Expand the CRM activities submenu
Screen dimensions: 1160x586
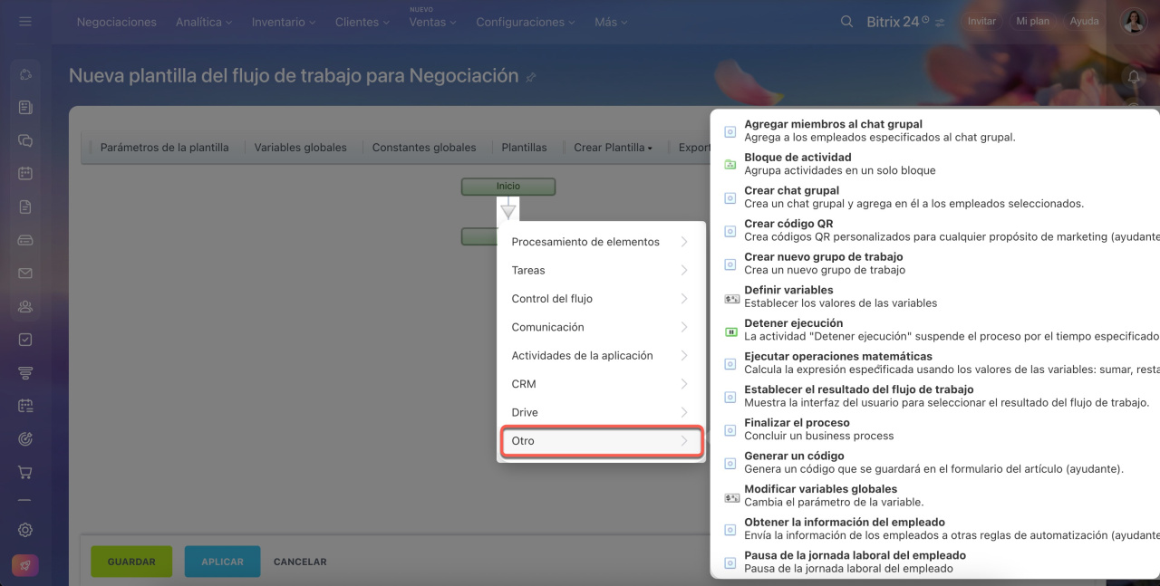click(x=600, y=384)
